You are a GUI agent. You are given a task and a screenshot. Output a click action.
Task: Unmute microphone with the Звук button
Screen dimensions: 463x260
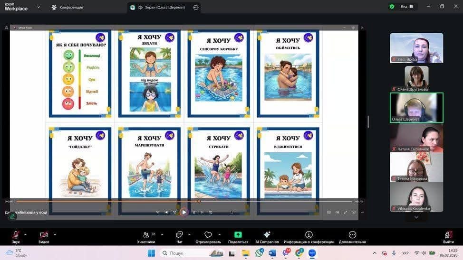[x=16, y=236]
